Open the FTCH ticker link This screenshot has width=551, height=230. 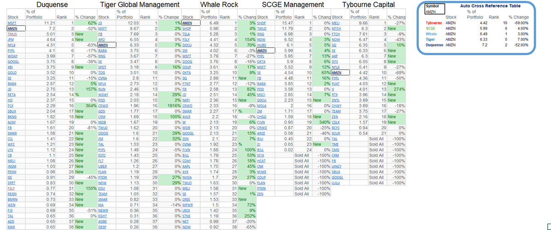pos(336,34)
